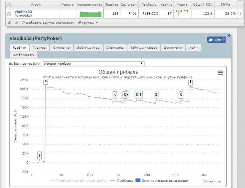Click the Форма mini bar chart
Image resolution: width=245 pixels, height=188 pixels.
pyautogui.click(x=182, y=13)
